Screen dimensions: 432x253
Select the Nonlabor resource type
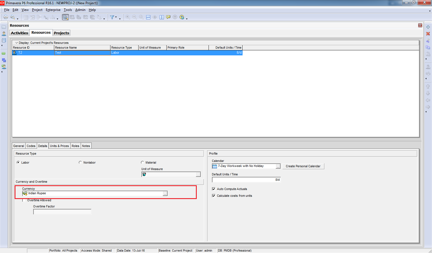[x=80, y=162]
